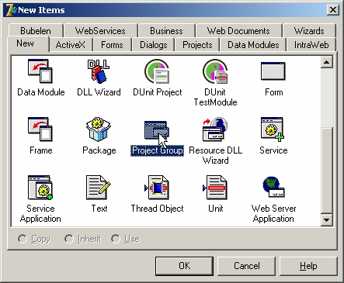Click the 'DLL Wizard' label text

tap(99, 92)
